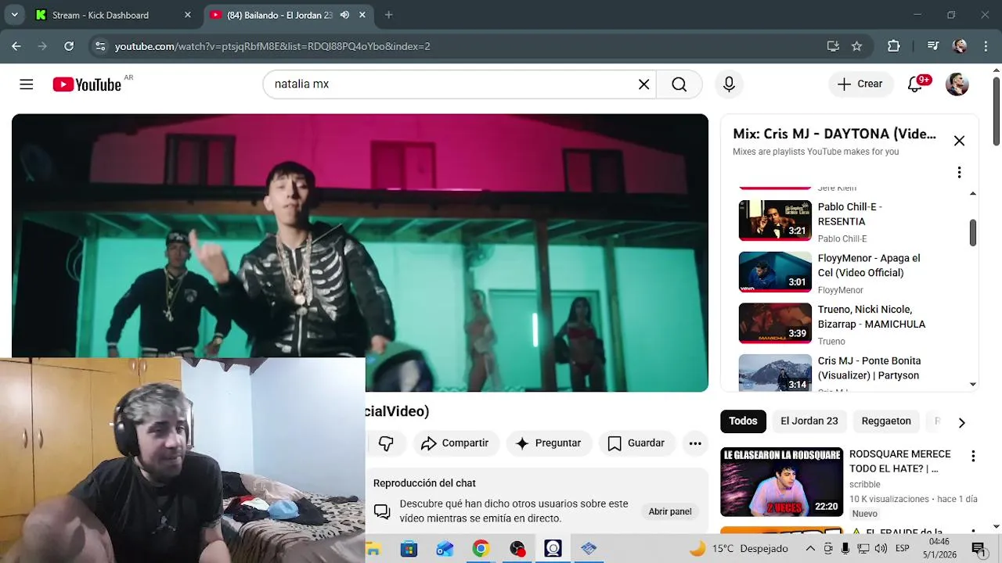Go to the YouTube home logo
This screenshot has height=563, width=1002.
point(87,84)
